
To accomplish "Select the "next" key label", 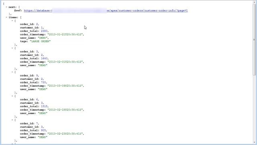I will [12, 7].
